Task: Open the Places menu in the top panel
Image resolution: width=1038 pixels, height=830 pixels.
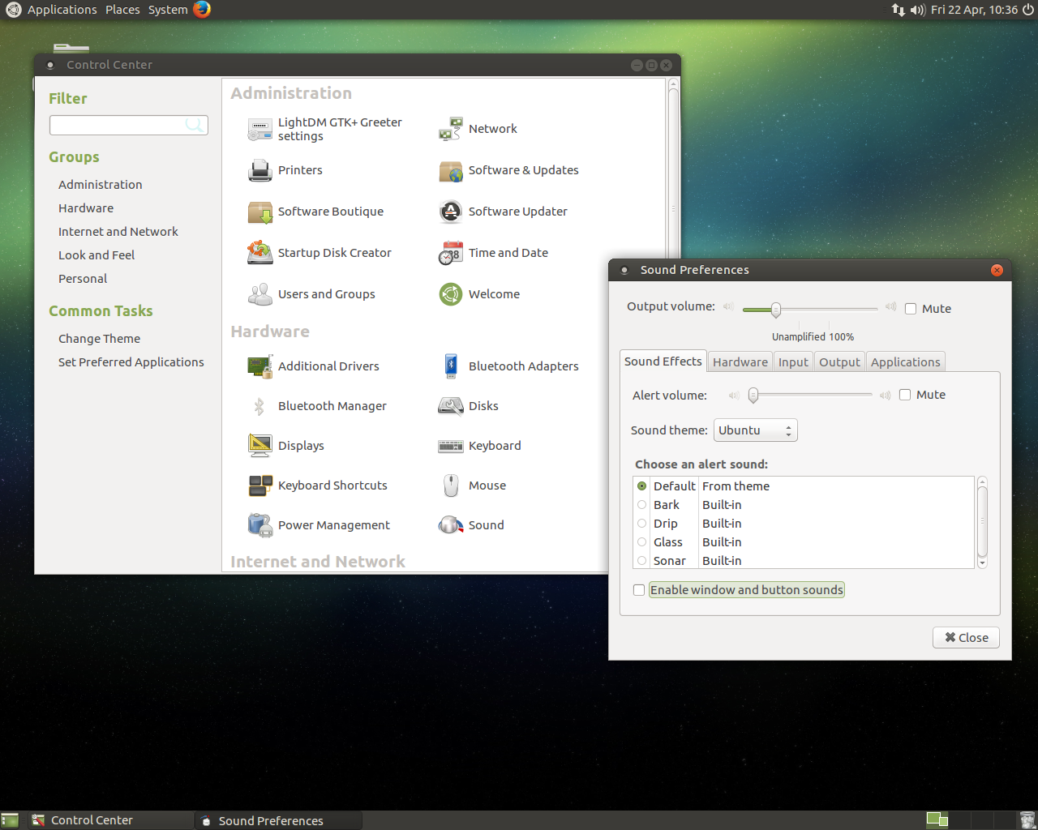Action: (122, 10)
